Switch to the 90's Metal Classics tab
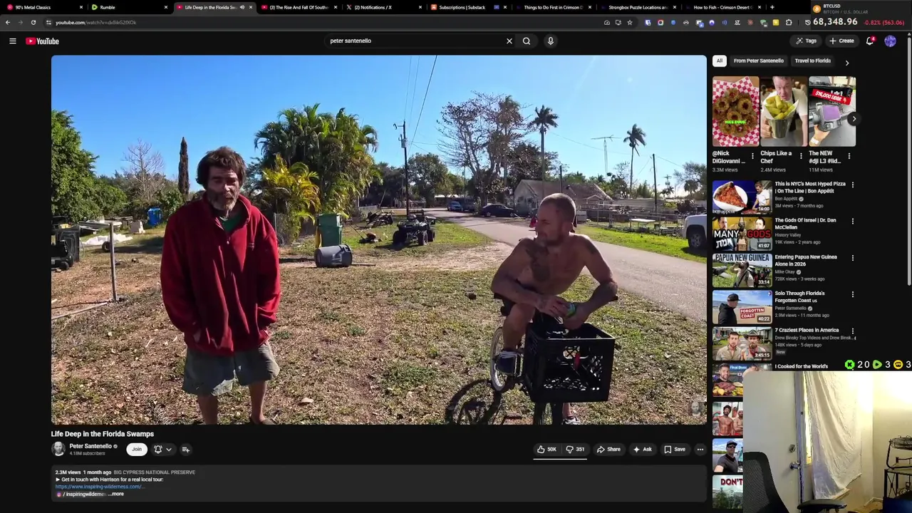Screen dimensions: 912x513 tap(43, 7)
